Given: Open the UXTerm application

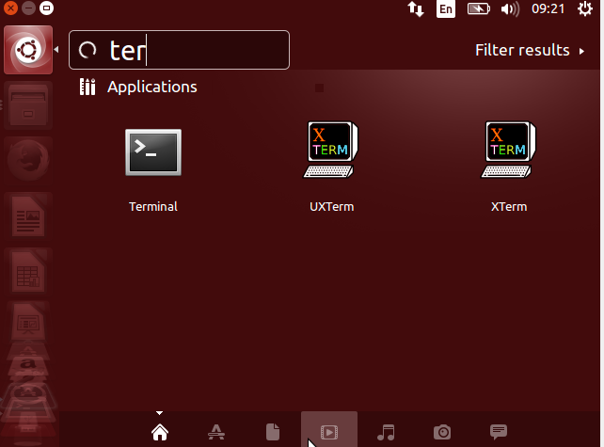Looking at the screenshot, I should tap(331, 150).
